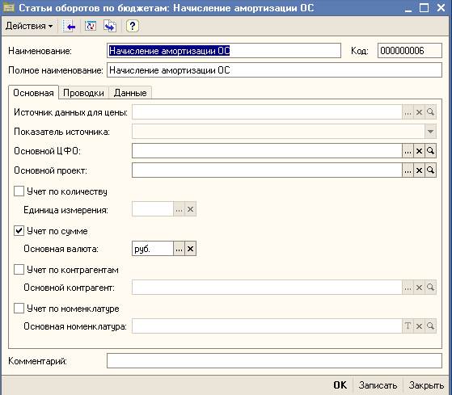Click the Код field with 000000006
Viewport: 452px width, 395px height.
[x=410, y=51]
